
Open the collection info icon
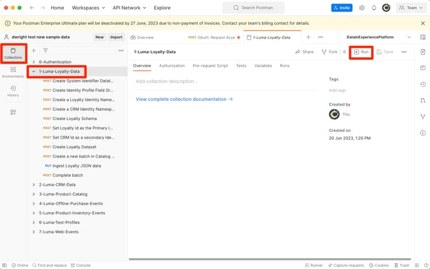pyautogui.click(x=423, y=132)
